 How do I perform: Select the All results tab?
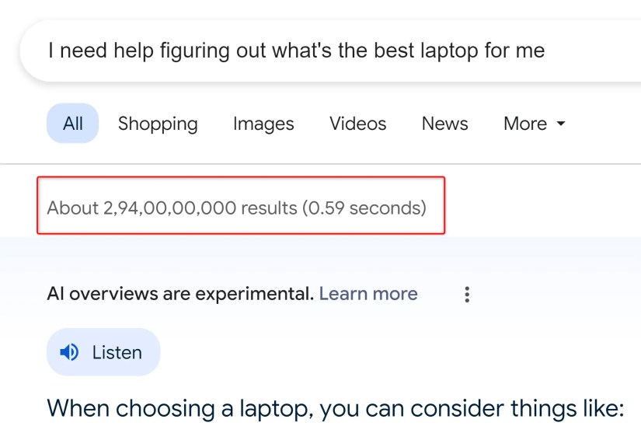(73, 124)
